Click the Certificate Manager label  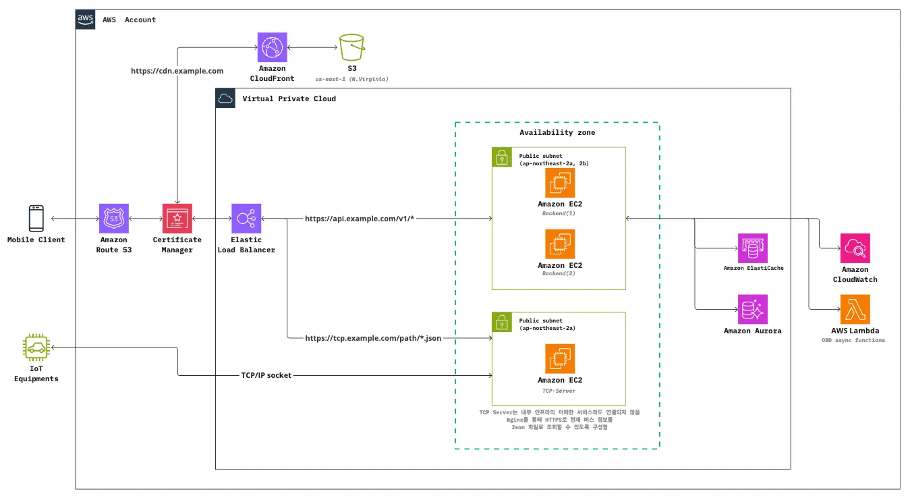(177, 244)
